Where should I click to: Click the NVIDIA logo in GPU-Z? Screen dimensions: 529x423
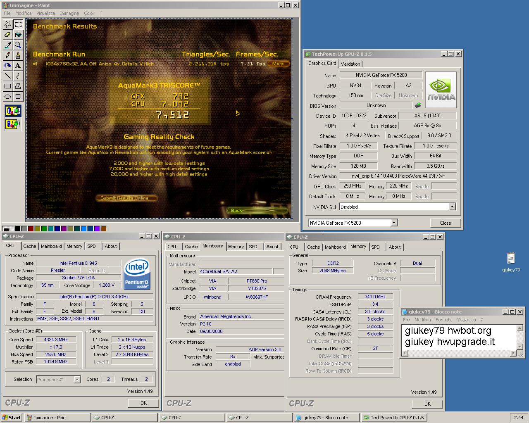tap(441, 90)
